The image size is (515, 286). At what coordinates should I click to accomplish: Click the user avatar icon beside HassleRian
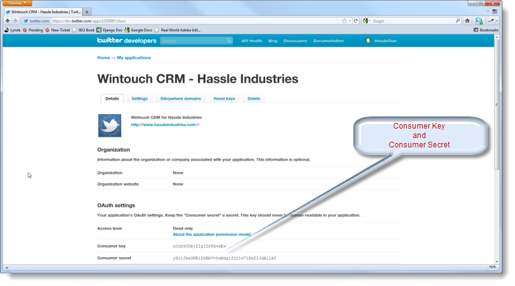click(368, 41)
